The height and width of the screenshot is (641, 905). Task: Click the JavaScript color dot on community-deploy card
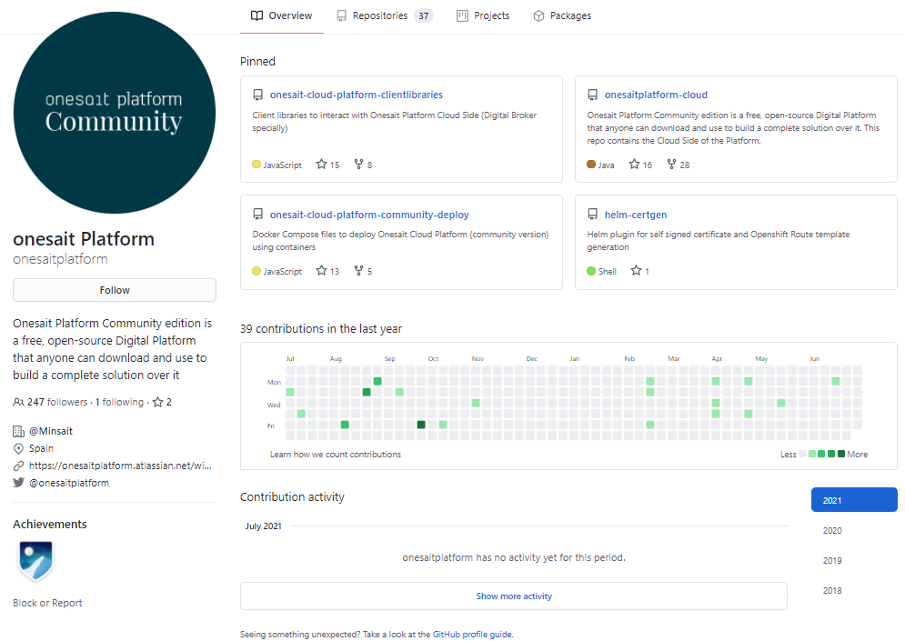click(256, 271)
